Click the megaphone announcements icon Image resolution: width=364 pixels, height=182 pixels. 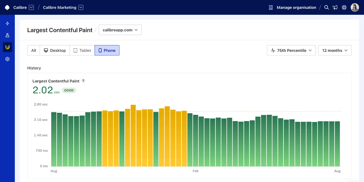[335, 8]
